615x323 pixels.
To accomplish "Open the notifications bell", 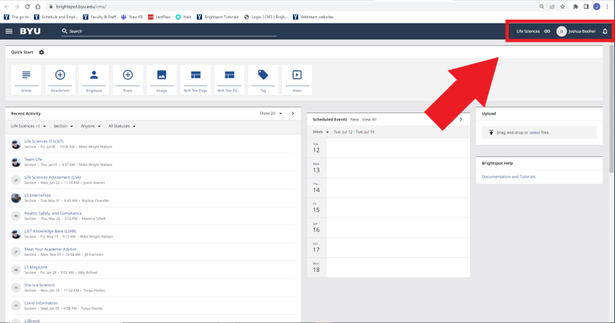I will pyautogui.click(x=605, y=31).
